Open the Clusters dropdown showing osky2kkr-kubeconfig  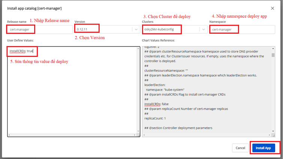[171, 29]
